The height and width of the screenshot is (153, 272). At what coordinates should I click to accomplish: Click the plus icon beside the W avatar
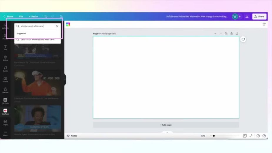[x=240, y=16]
